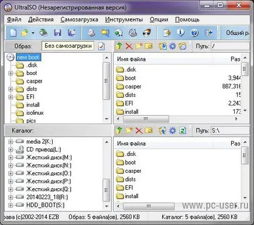This screenshot has height=225, width=254.
Task: Click the Open CD/DVD toolbar icon
Action: click(x=43, y=33)
